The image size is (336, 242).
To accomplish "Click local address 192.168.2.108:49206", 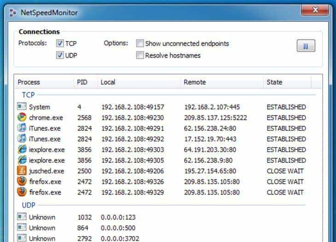I will pos(133,171).
